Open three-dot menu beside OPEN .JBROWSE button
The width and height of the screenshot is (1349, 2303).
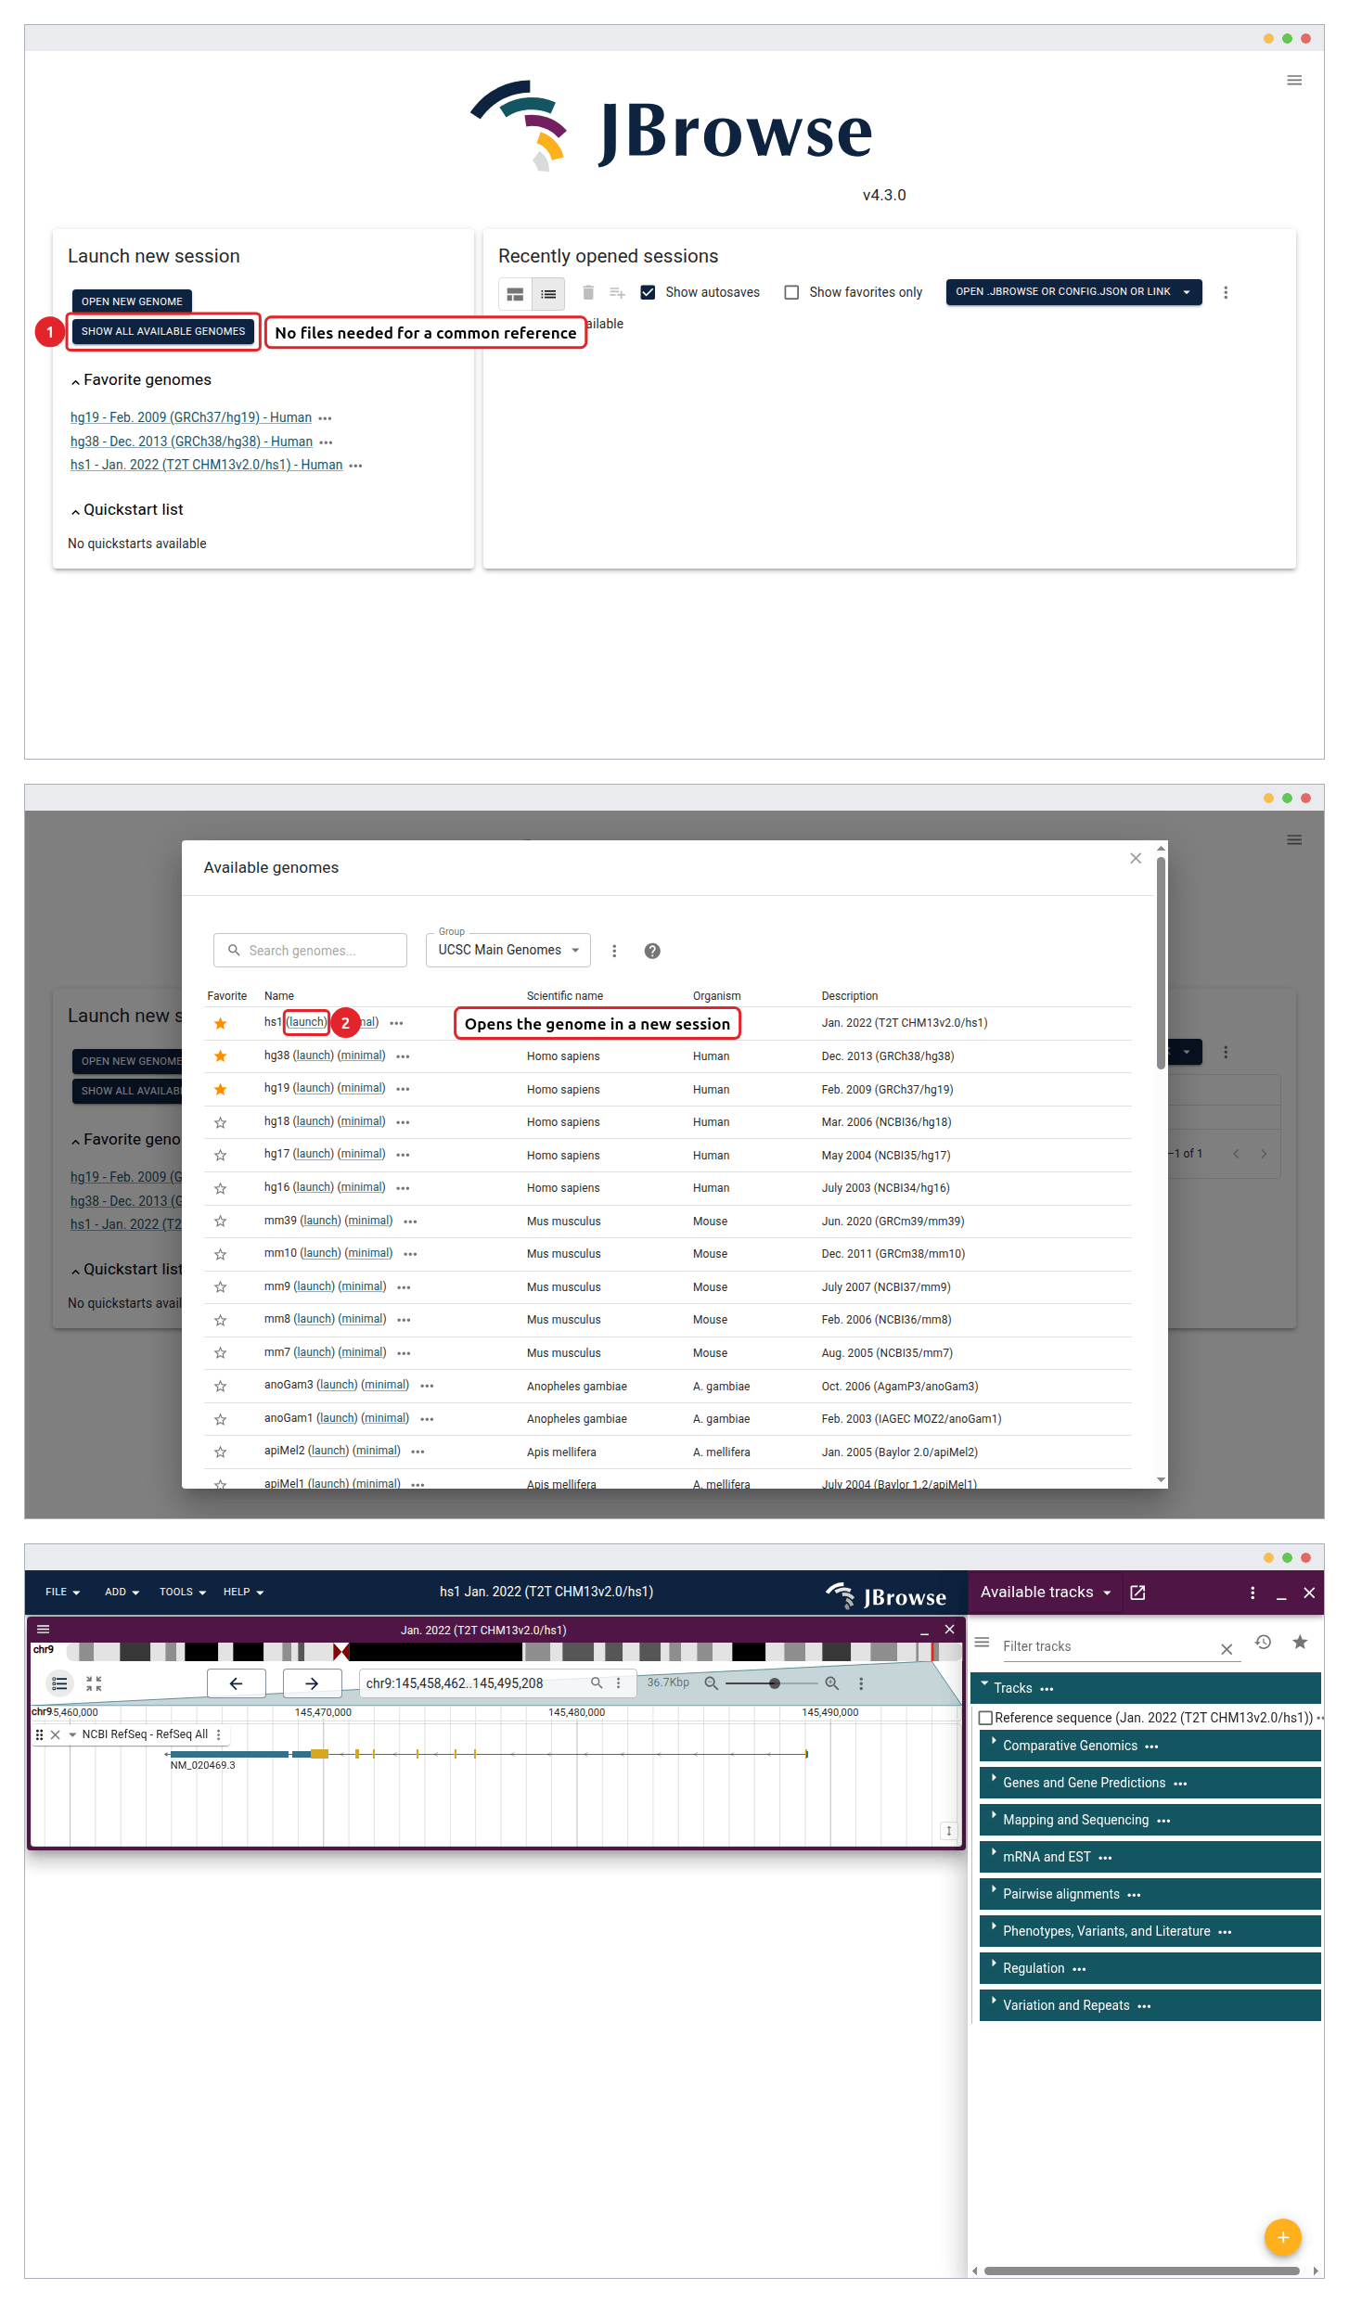(x=1226, y=292)
